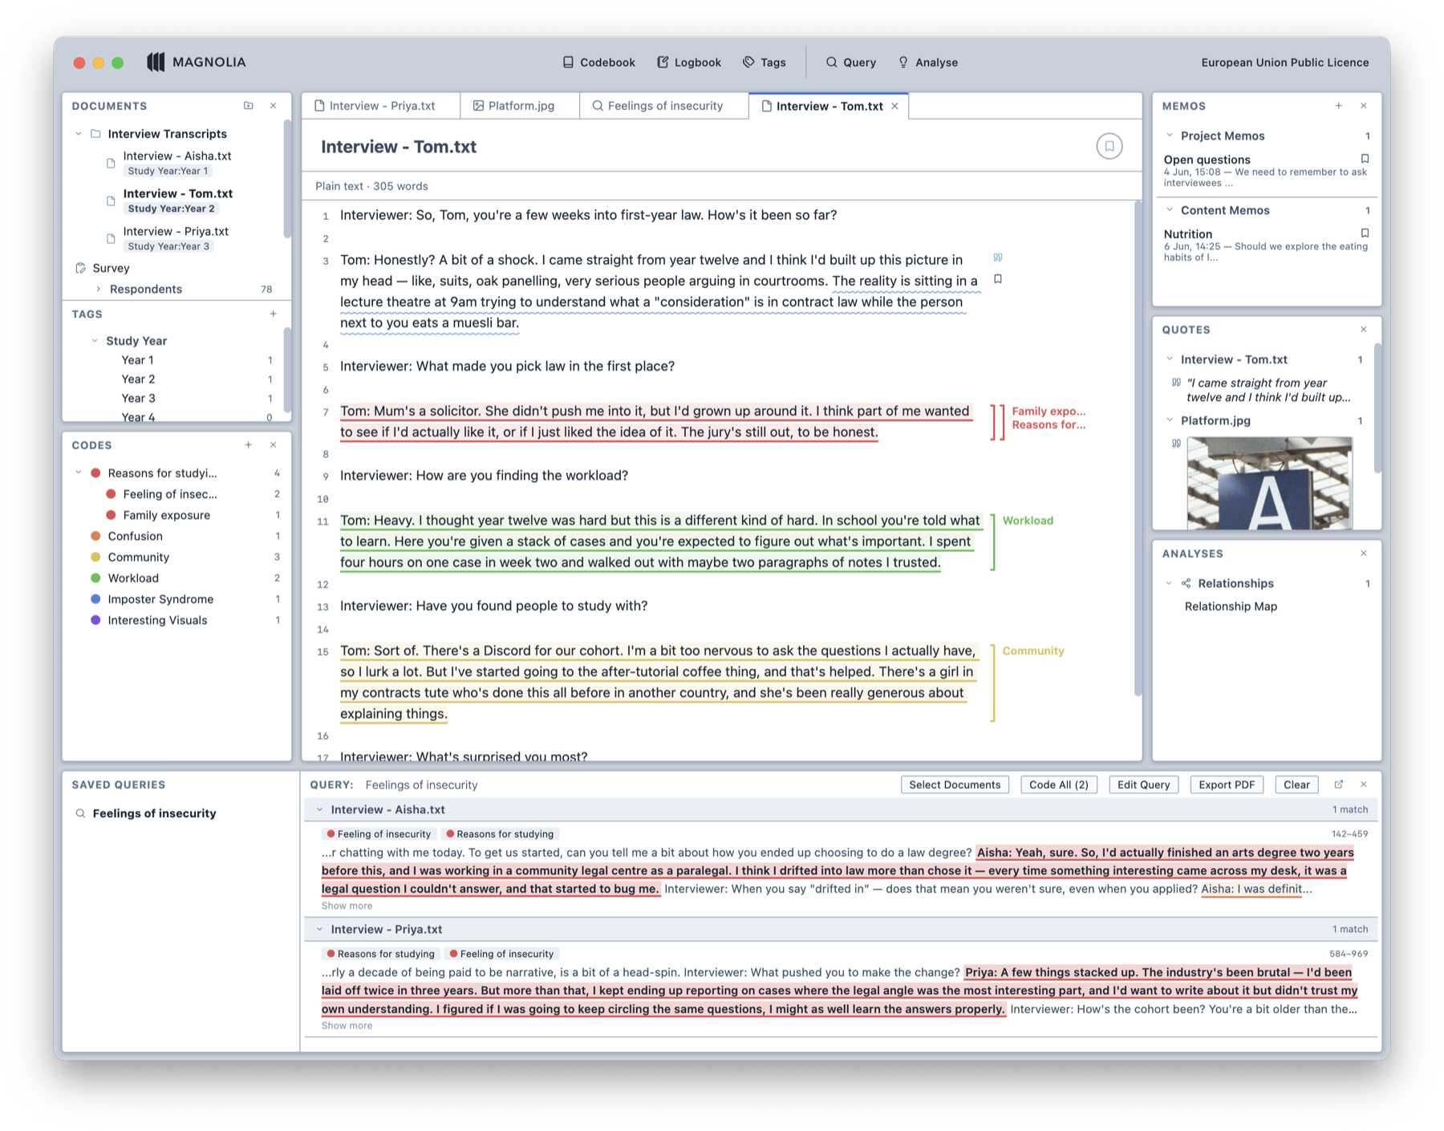The image size is (1444, 1131).
Task: Switch to the Platform.jpg tab
Action: coord(521,106)
